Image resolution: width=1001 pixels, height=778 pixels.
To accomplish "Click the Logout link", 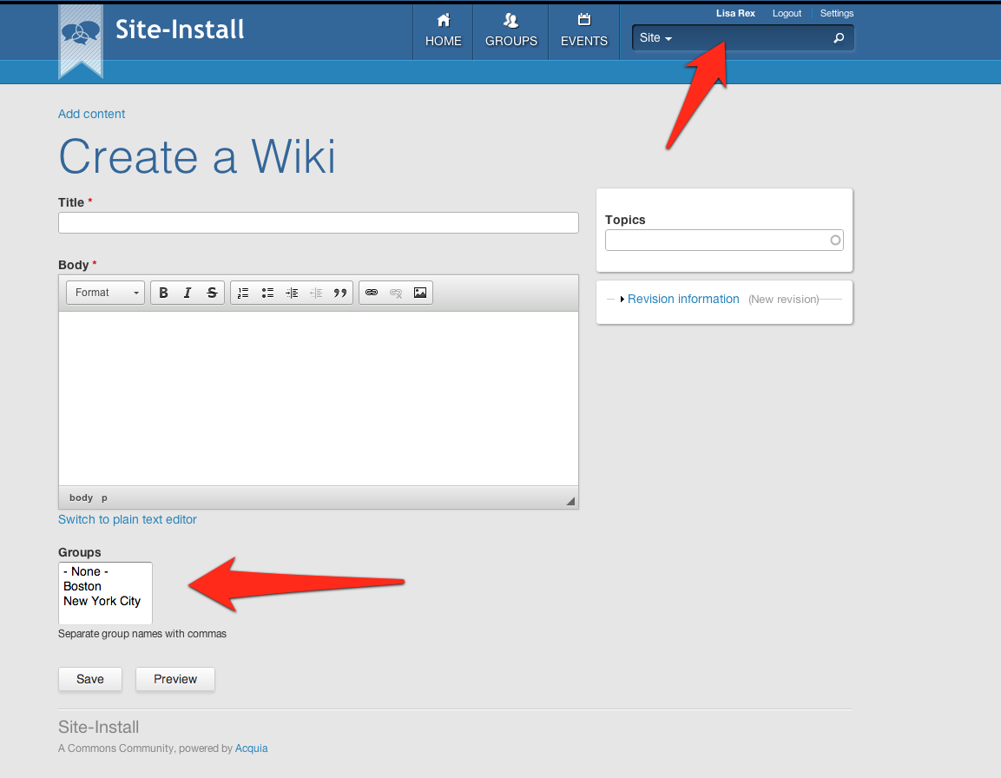I will tap(787, 13).
